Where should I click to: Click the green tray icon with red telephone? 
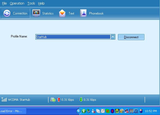tap(108, 111)
